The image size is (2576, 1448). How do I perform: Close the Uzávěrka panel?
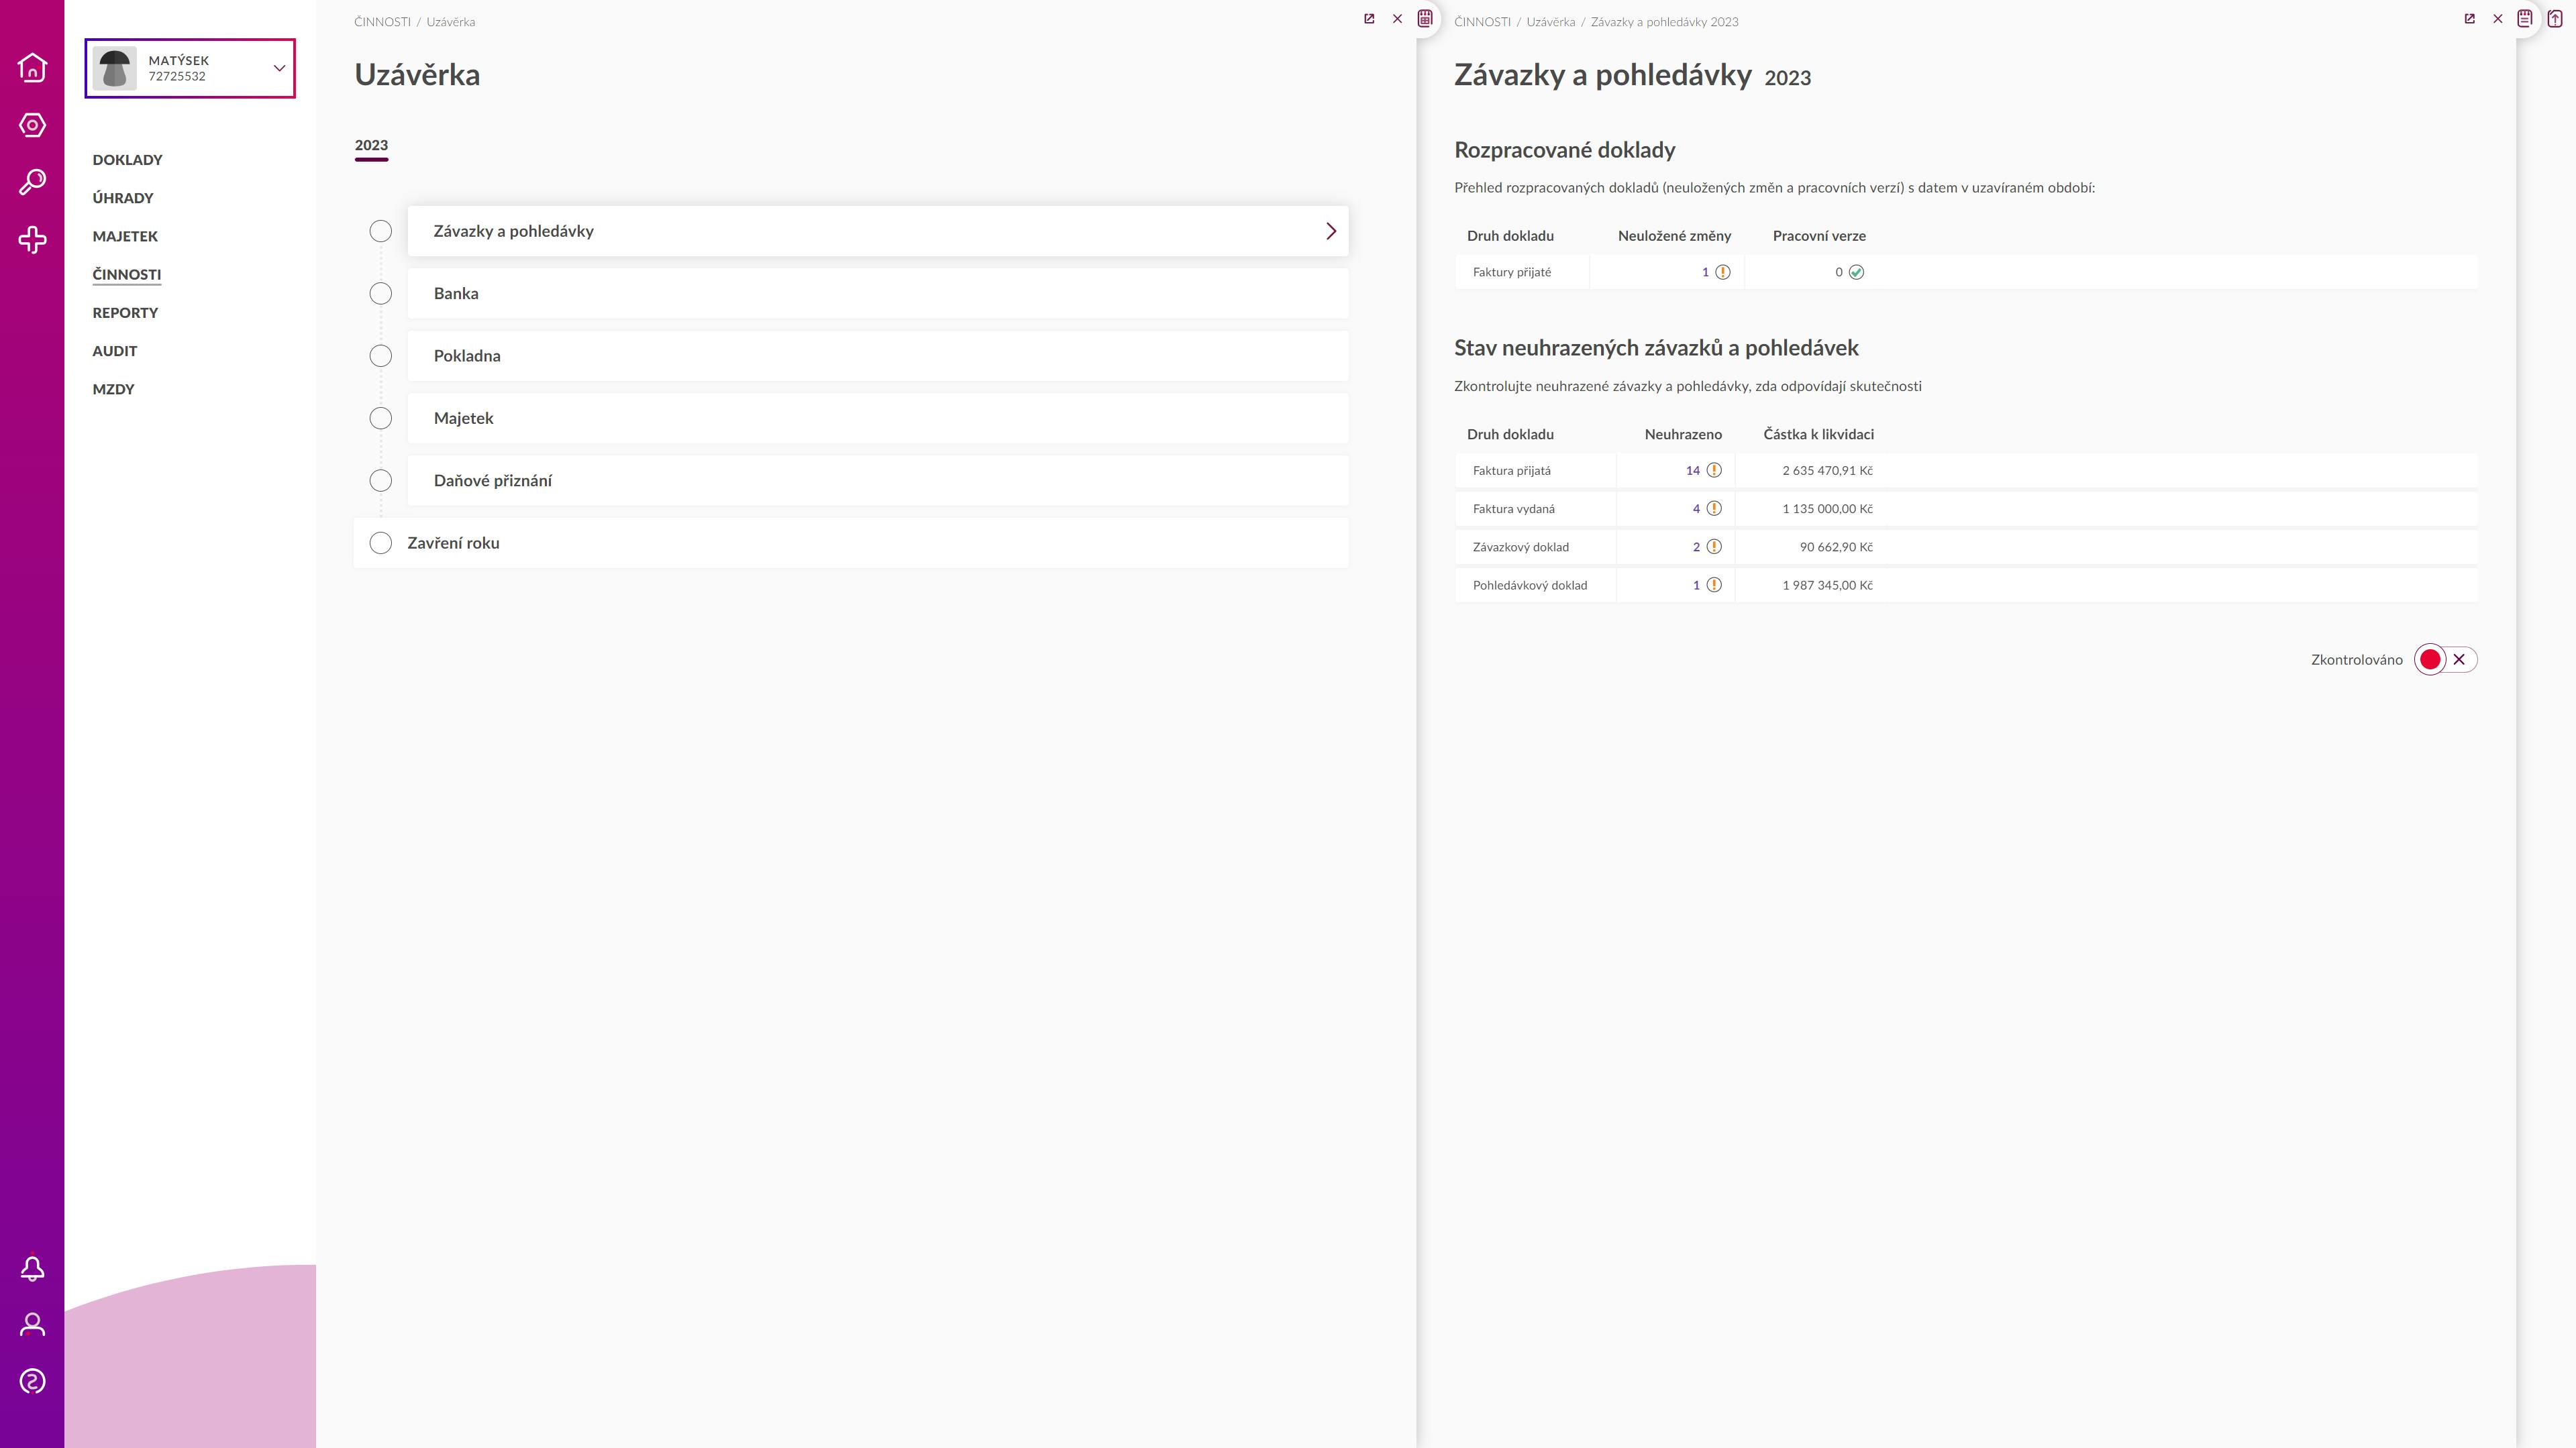click(x=1397, y=19)
